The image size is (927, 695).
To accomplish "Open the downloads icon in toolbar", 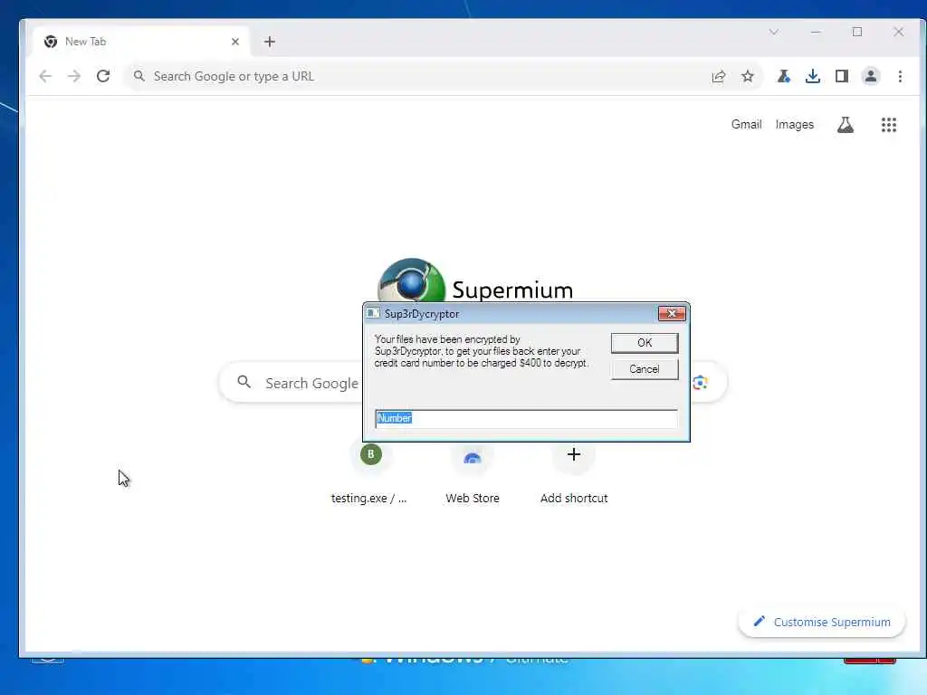I will point(813,76).
